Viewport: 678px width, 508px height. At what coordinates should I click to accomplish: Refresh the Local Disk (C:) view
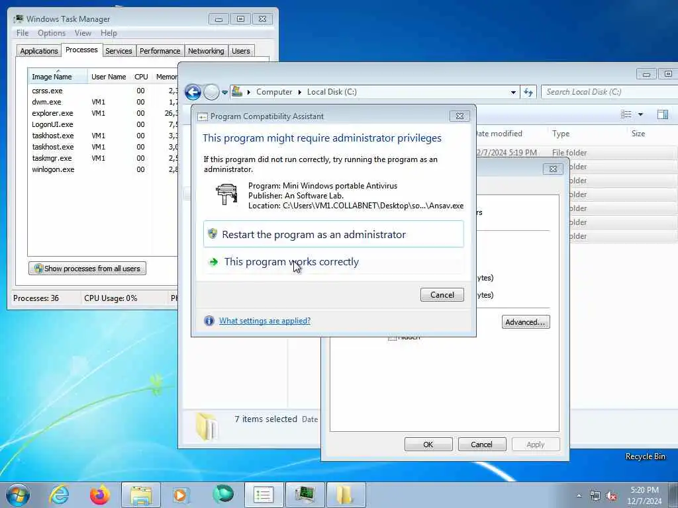pos(528,92)
